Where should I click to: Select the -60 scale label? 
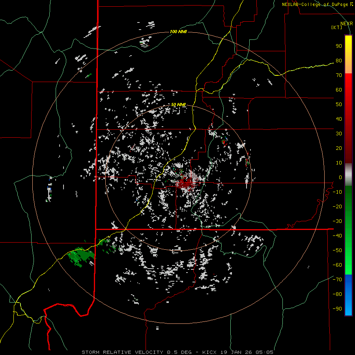click(337, 265)
